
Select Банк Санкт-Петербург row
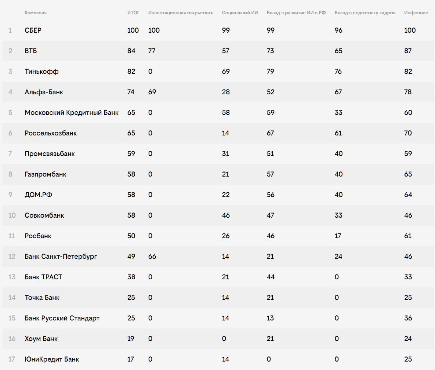coord(218,256)
